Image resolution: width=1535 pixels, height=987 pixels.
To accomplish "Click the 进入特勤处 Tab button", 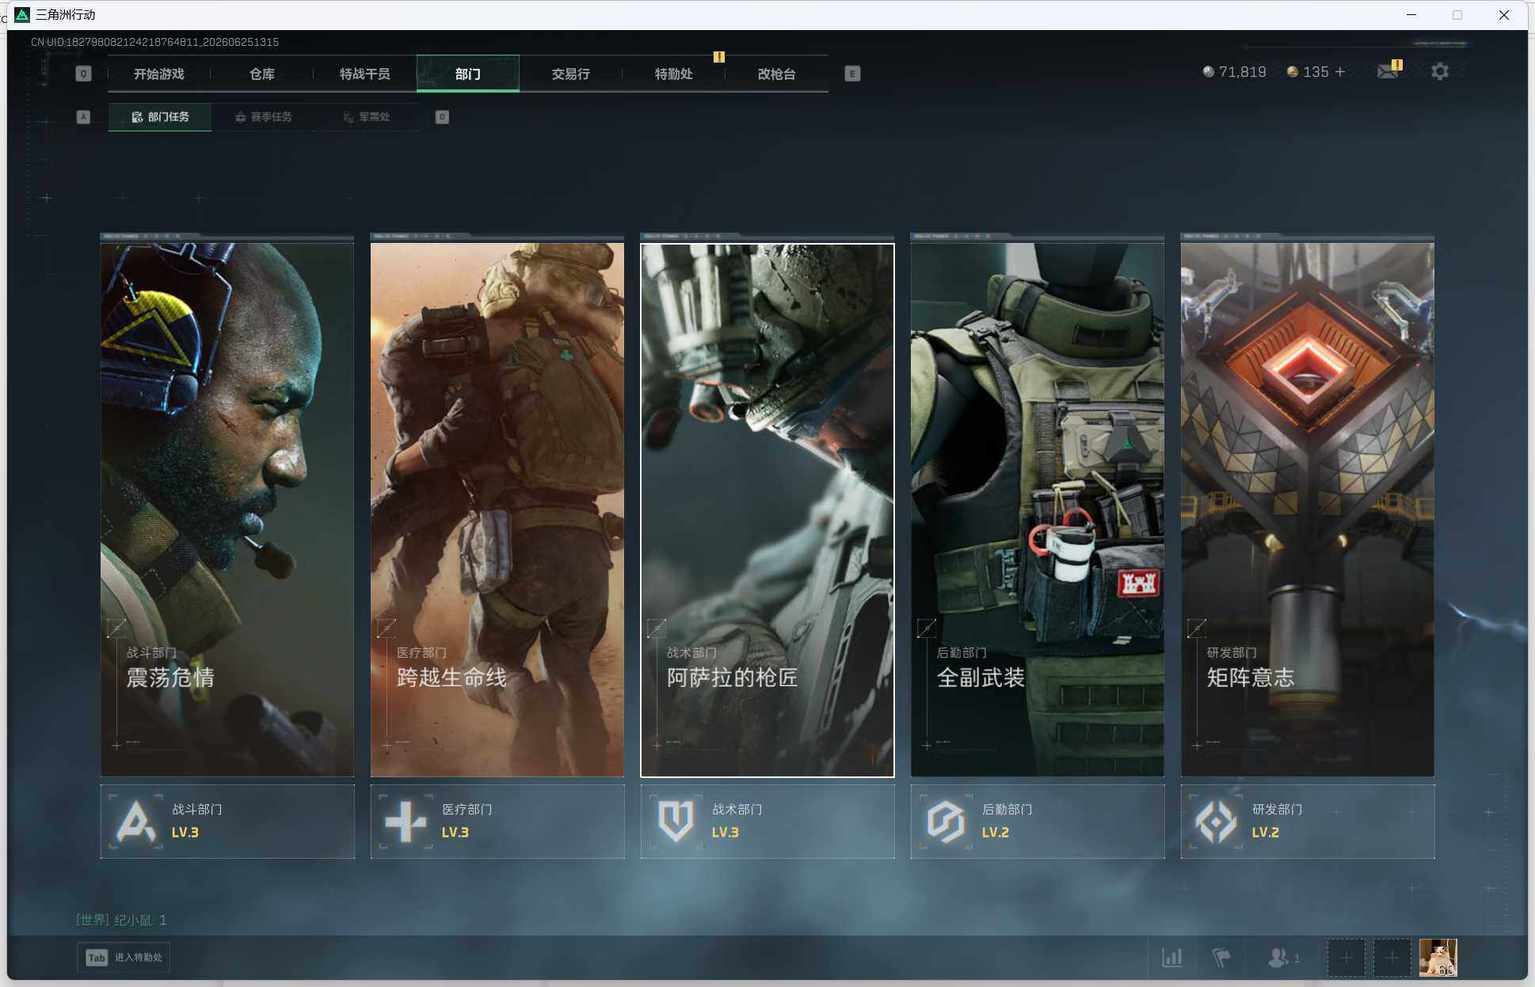I will [124, 958].
